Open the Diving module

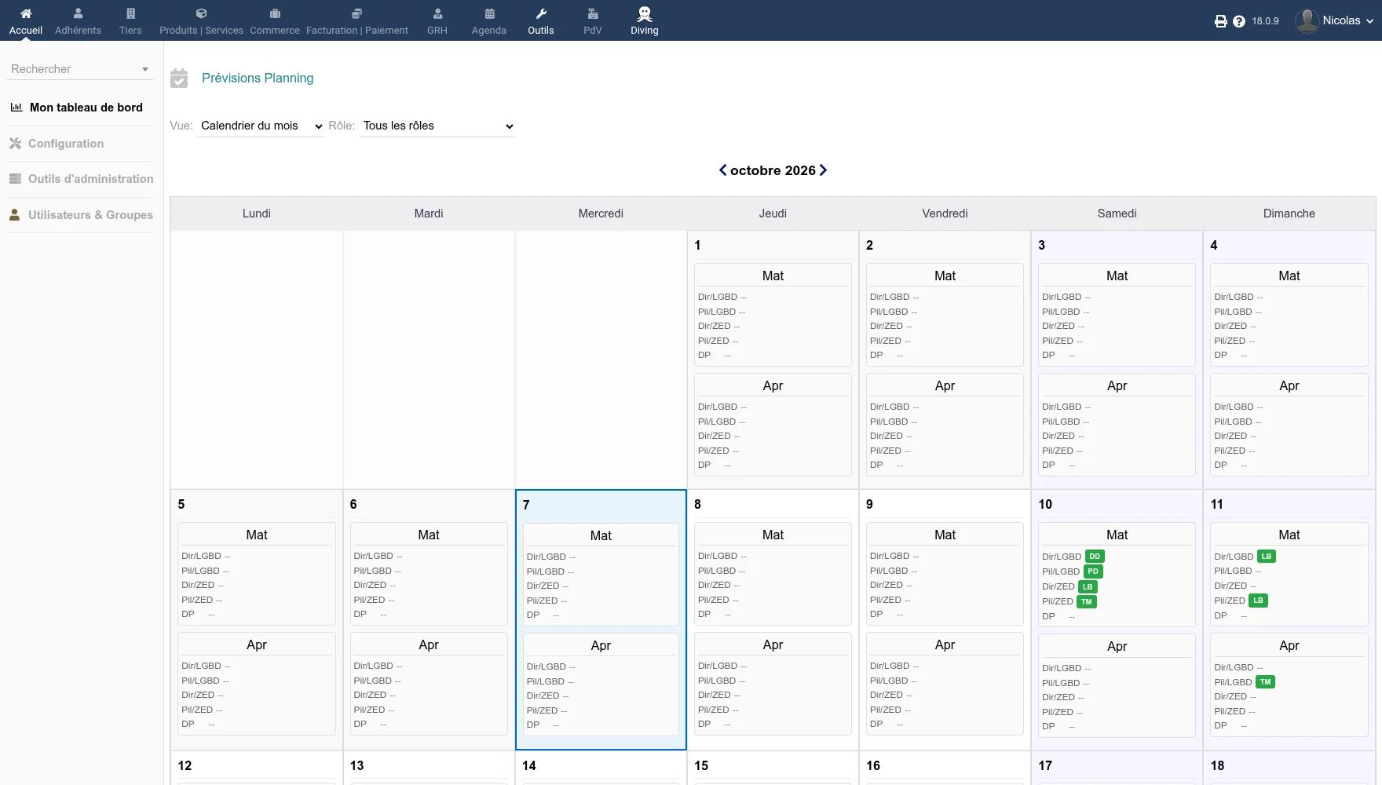(x=645, y=20)
